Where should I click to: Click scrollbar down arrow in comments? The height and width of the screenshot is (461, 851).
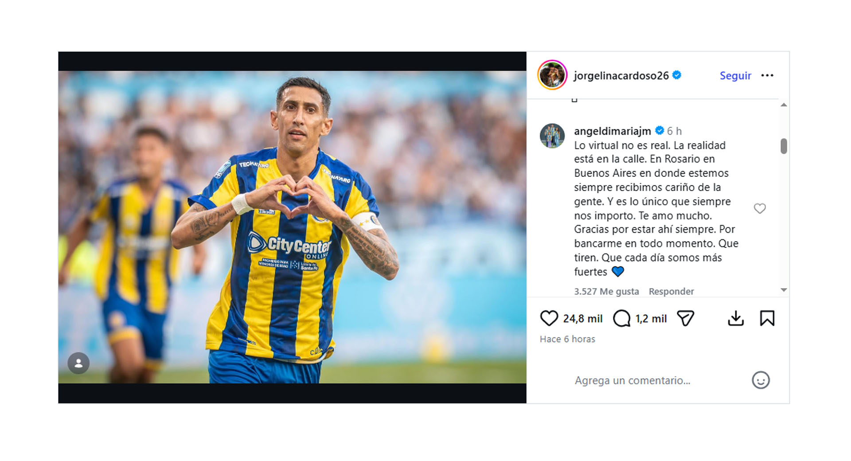point(784,290)
